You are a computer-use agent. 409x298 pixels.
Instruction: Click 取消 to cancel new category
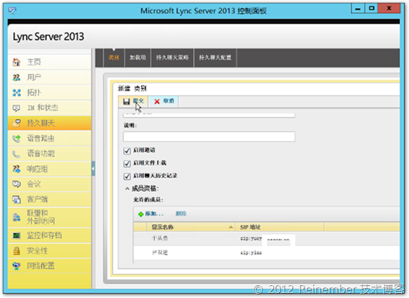[x=164, y=101]
